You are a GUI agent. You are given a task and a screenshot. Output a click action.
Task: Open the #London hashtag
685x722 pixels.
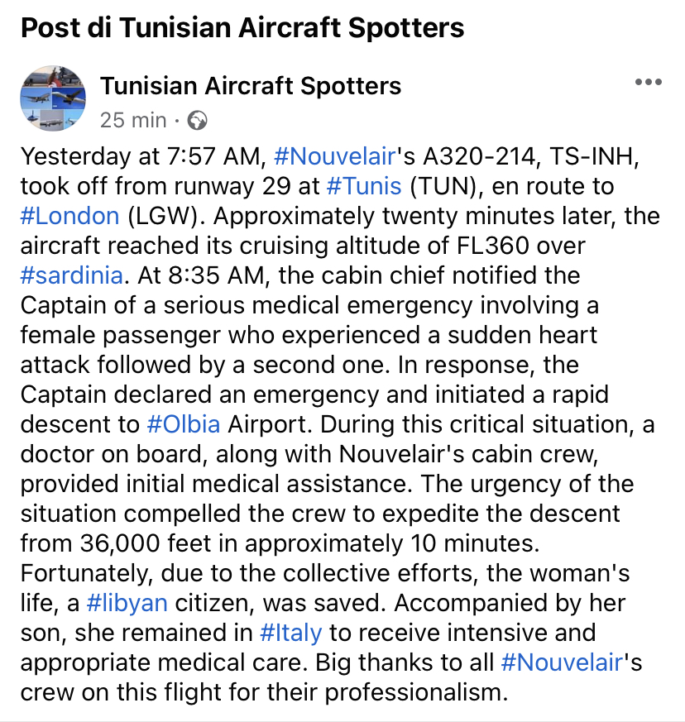69,215
